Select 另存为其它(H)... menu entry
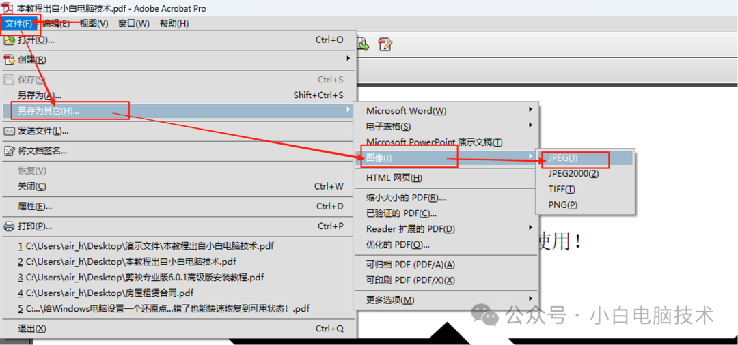The width and height of the screenshot is (738, 345). click(179, 111)
